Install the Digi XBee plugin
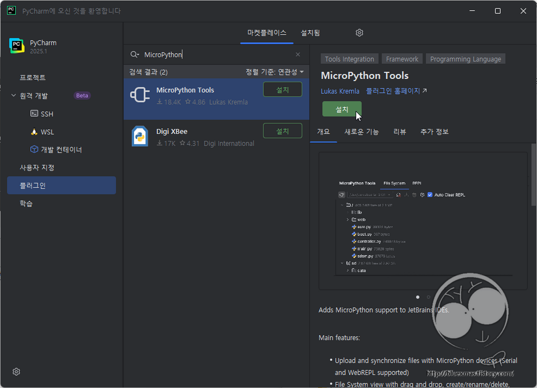 (282, 131)
